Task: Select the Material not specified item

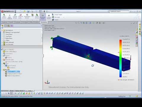Action: click(12, 32)
